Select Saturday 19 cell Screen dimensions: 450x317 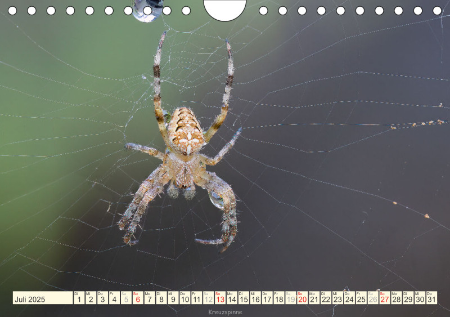[291, 298]
